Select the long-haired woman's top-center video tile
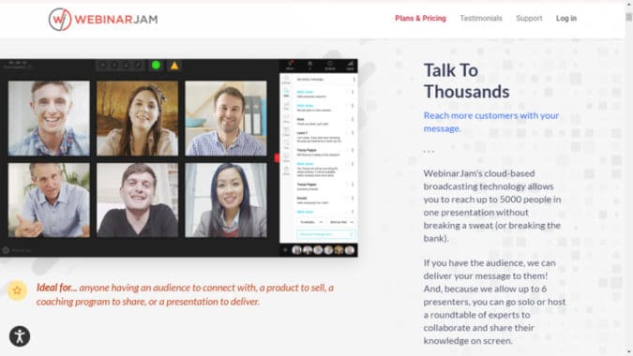633x356 pixels. click(x=137, y=118)
